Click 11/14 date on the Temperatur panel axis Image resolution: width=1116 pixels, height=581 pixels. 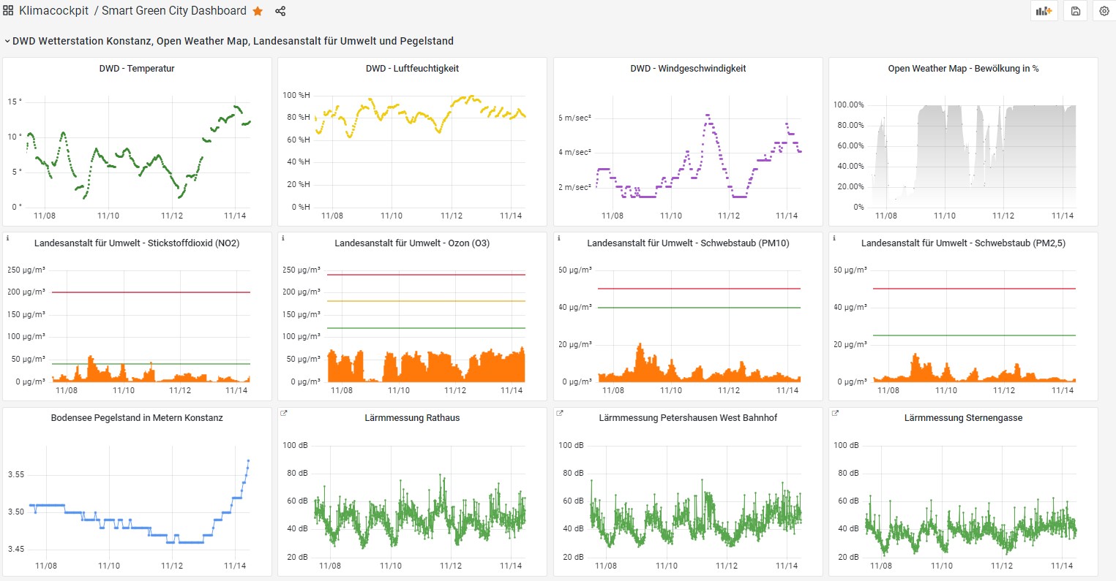pos(235,216)
